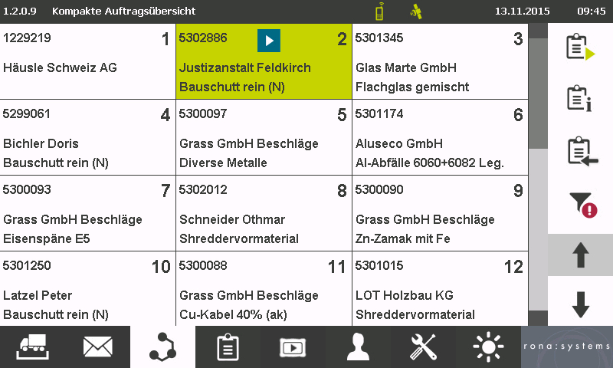
Task: Select order 6 Aluseco GmbH
Action: pyautogui.click(x=440, y=137)
